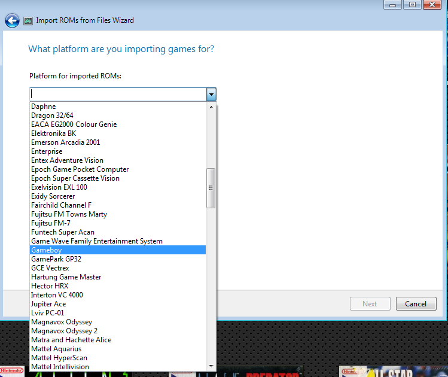Click the Cancel button
Screen dimensions: 448x377
pos(416,303)
